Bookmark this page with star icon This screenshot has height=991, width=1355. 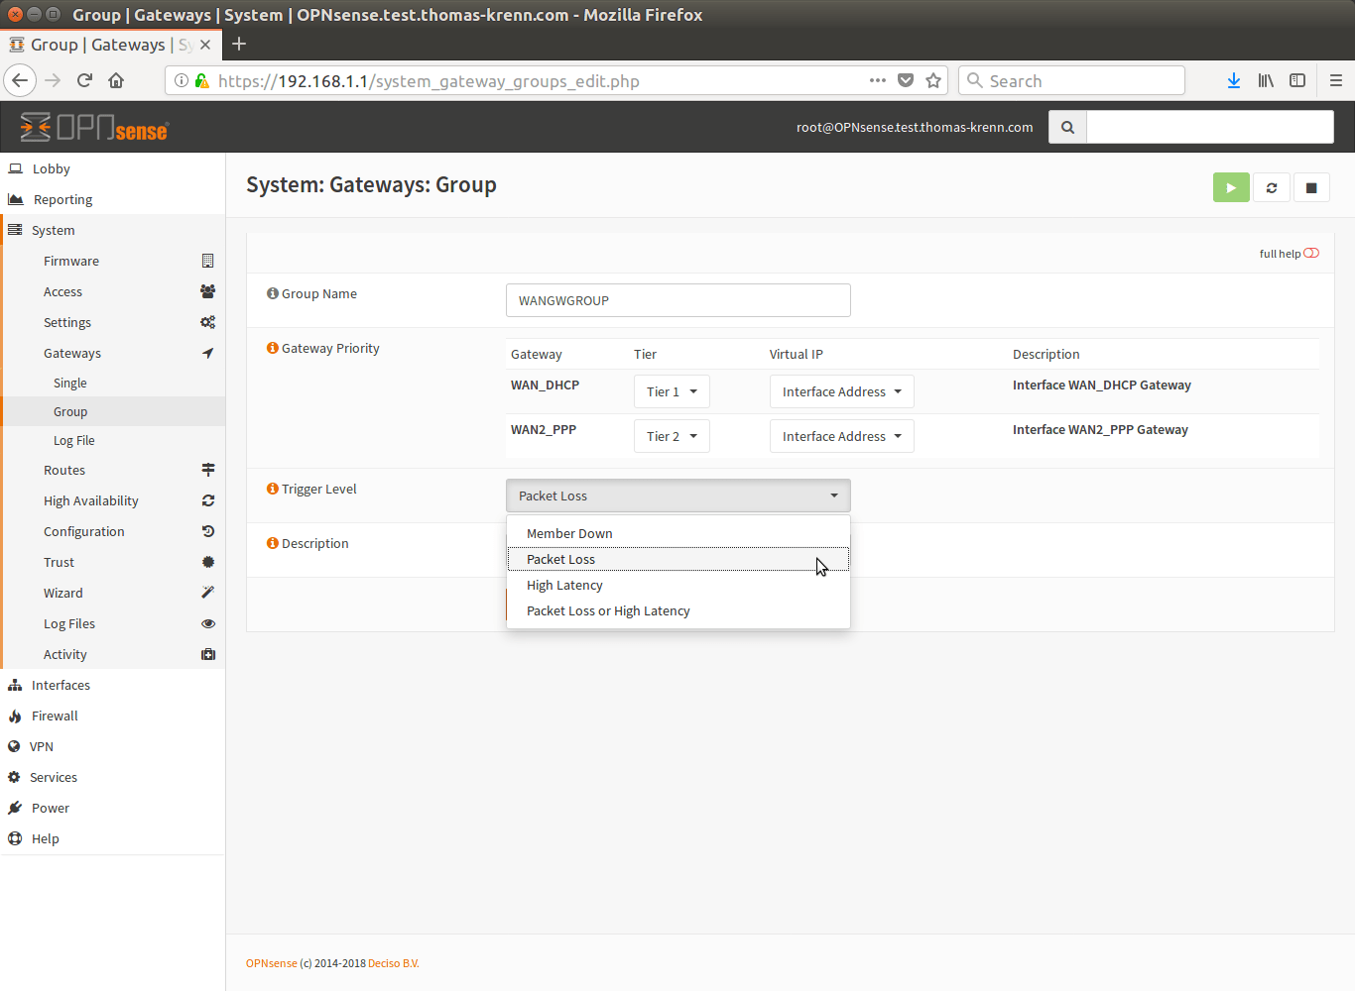click(x=932, y=81)
